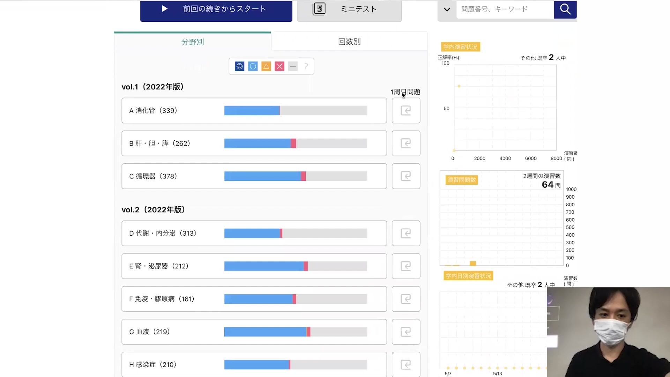Click the round-arrow icon for A 消化管
The height and width of the screenshot is (377, 670).
pyautogui.click(x=406, y=111)
